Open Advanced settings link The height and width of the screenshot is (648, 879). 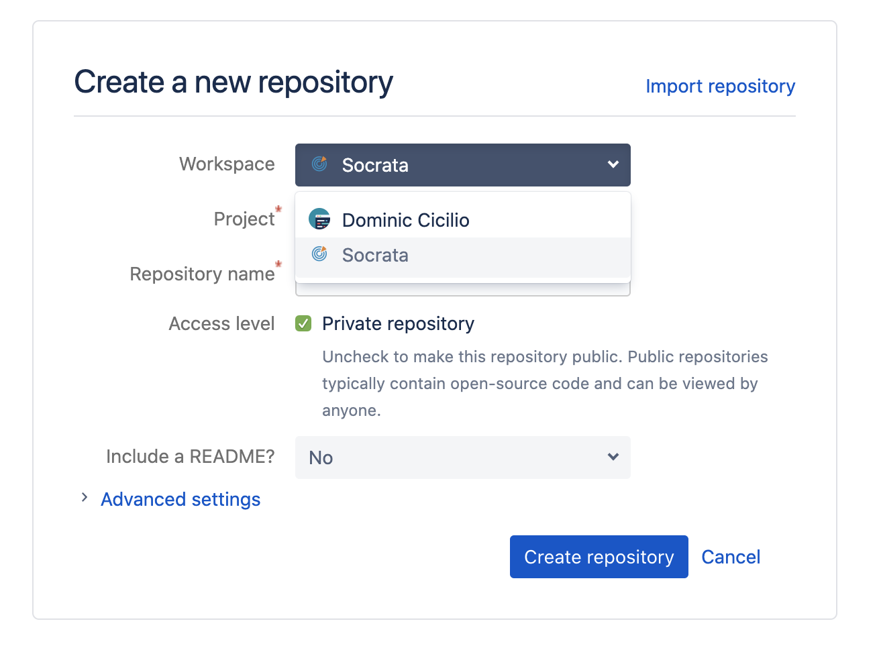tap(180, 499)
